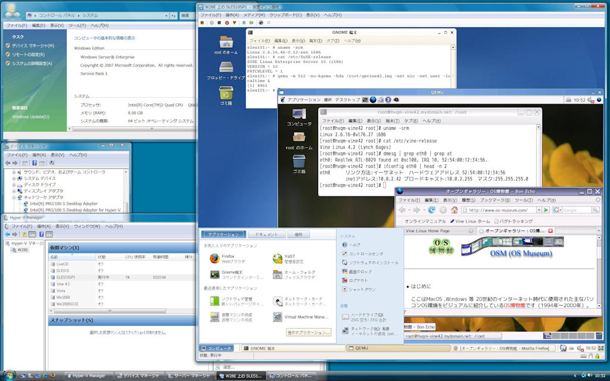Click green Reset/Resume icon in VM toolbar
610x381 pixels.
pos(251,23)
